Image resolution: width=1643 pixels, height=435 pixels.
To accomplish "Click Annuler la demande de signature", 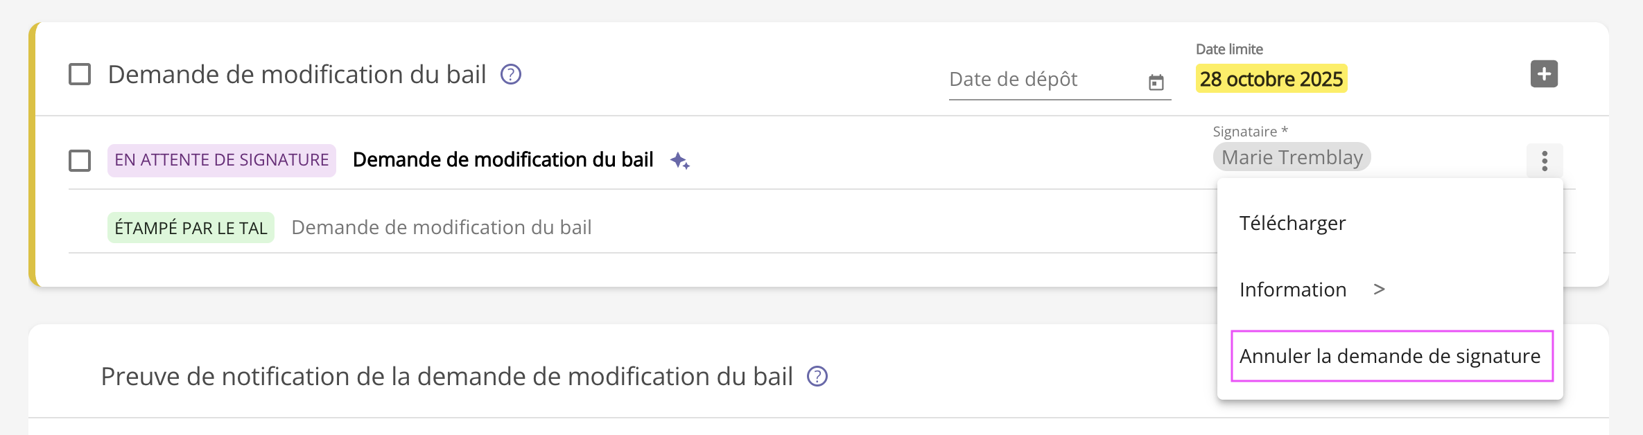I will tap(1390, 356).
